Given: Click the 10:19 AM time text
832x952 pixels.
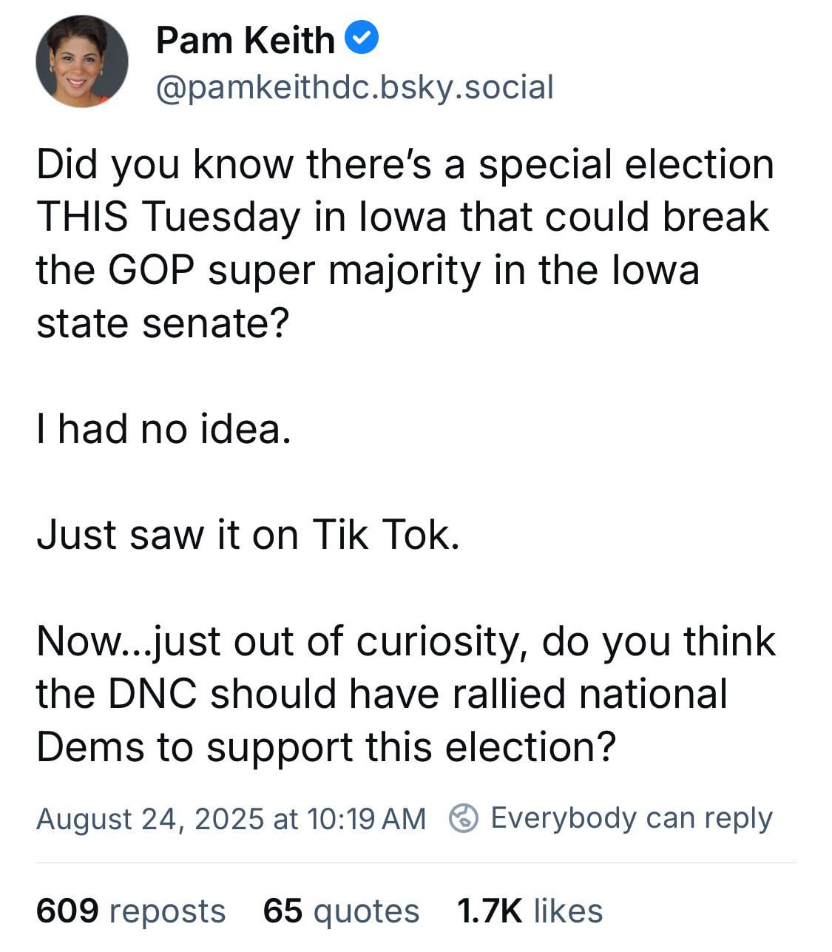Looking at the screenshot, I should pyautogui.click(x=365, y=819).
